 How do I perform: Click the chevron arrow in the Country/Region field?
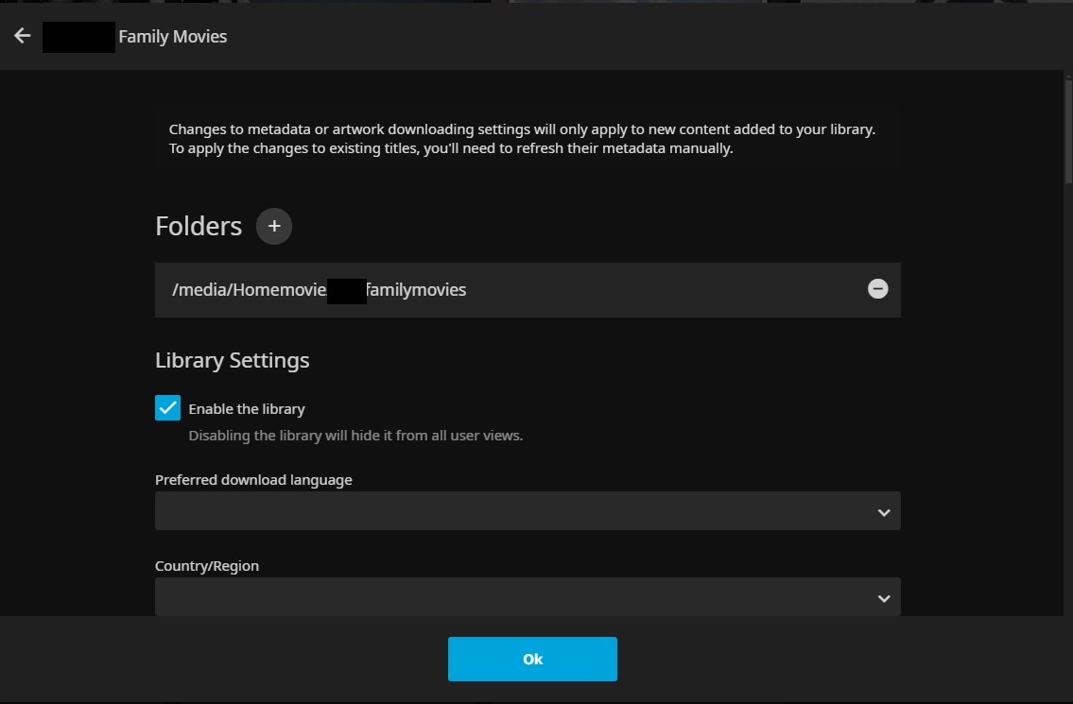tap(883, 598)
